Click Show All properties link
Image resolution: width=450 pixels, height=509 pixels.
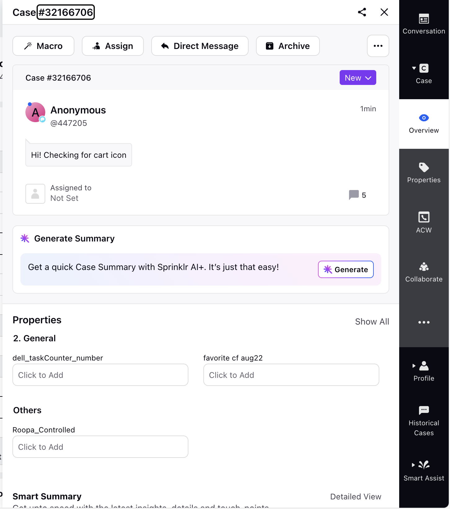(x=372, y=322)
